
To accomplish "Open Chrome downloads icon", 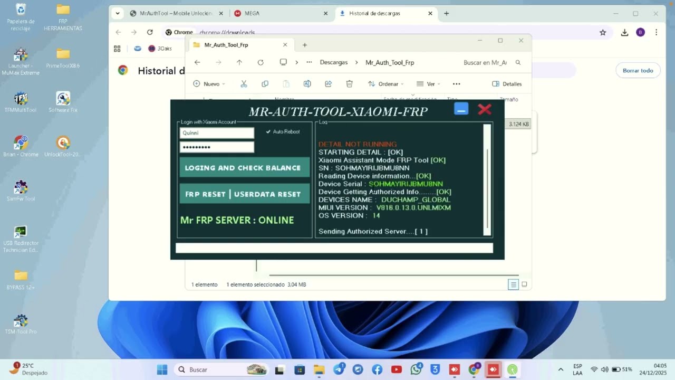I will pyautogui.click(x=624, y=32).
